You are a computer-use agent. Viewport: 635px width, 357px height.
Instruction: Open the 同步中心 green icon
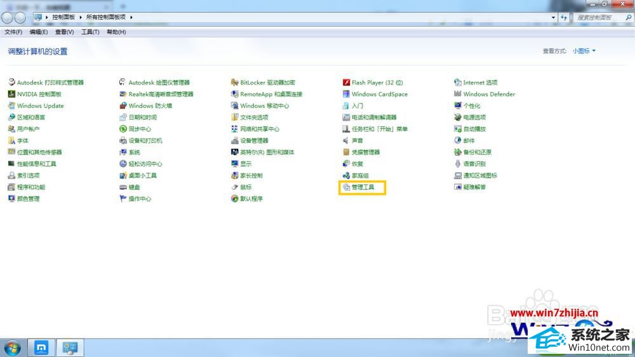[x=123, y=129]
